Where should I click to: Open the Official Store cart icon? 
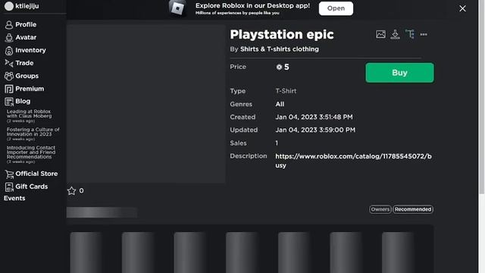(x=9, y=174)
